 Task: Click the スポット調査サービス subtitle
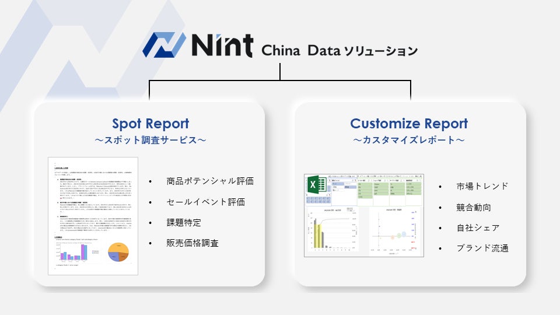click(x=150, y=140)
